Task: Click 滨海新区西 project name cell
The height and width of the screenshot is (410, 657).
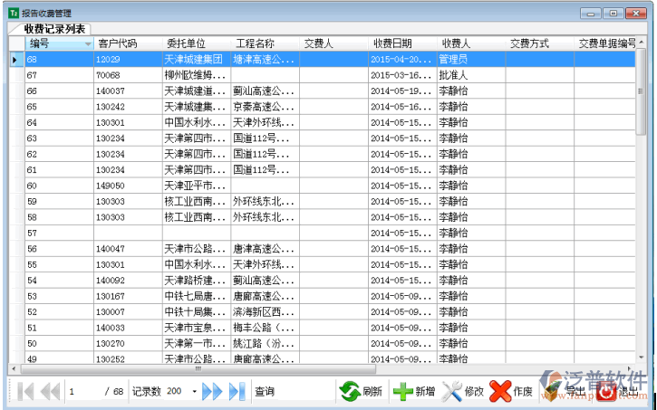Action: [266, 311]
